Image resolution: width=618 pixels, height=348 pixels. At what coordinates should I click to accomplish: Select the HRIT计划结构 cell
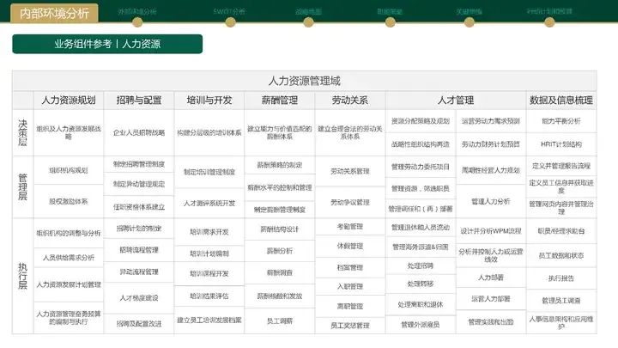tap(561, 144)
